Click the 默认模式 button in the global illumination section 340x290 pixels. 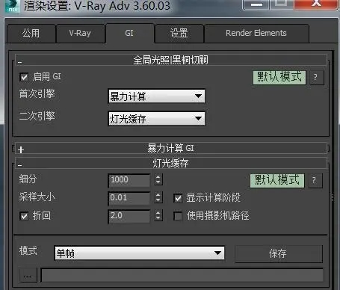[279, 77]
